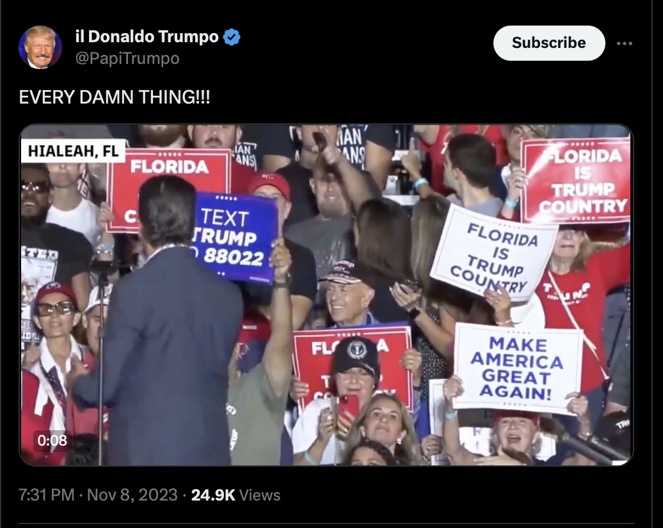The image size is (663, 528).
Task: Click the TEXT TRUMP 88022 sign
Action: coord(234,238)
